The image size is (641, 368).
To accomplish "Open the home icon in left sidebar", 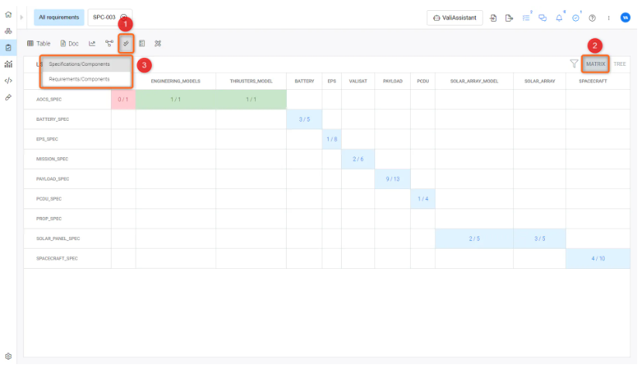I will [x=9, y=15].
